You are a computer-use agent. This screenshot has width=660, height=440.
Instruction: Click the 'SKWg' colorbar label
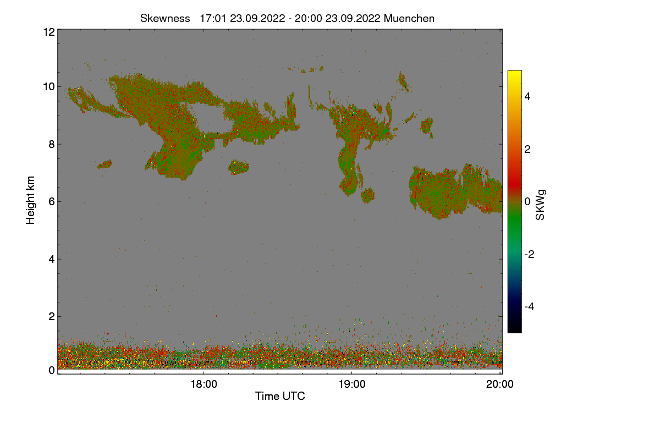[541, 205]
